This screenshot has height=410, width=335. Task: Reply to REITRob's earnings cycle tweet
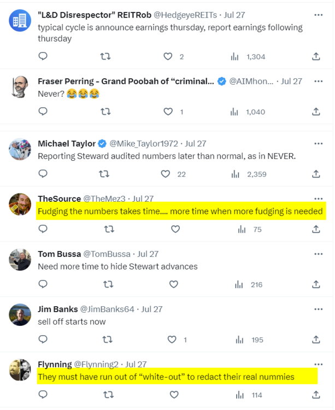click(43, 56)
